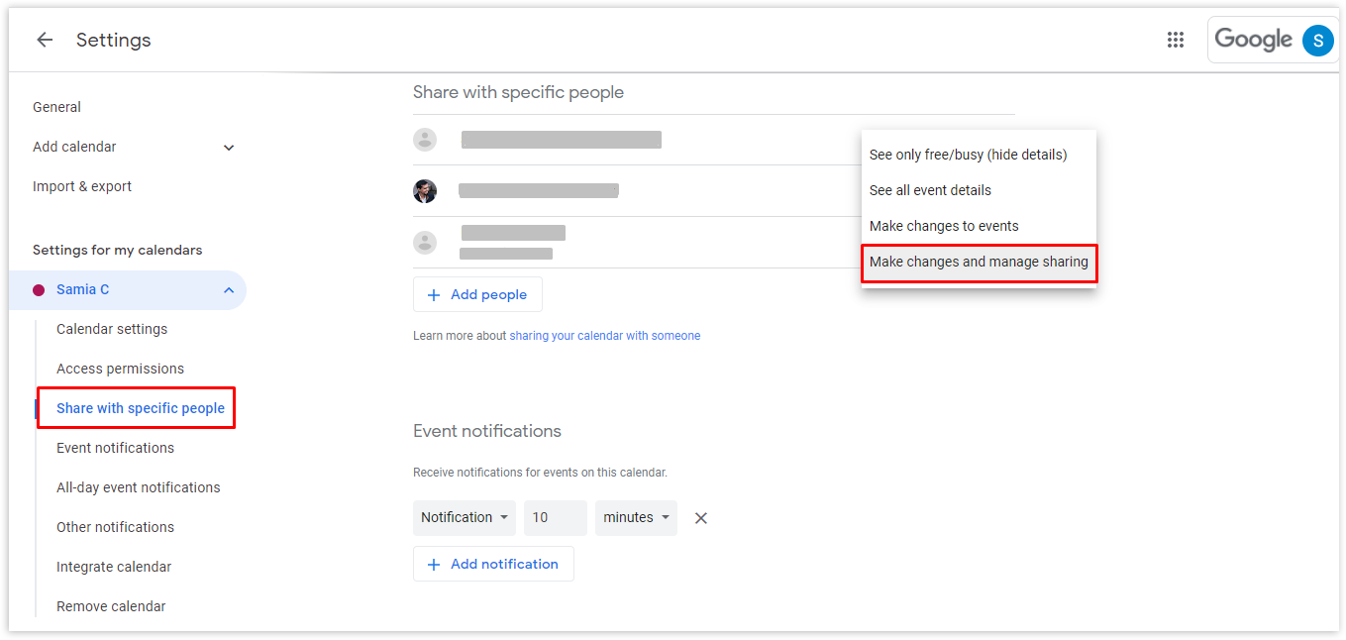
Task: Open sharing your calendar with someone link
Action: 604,336
